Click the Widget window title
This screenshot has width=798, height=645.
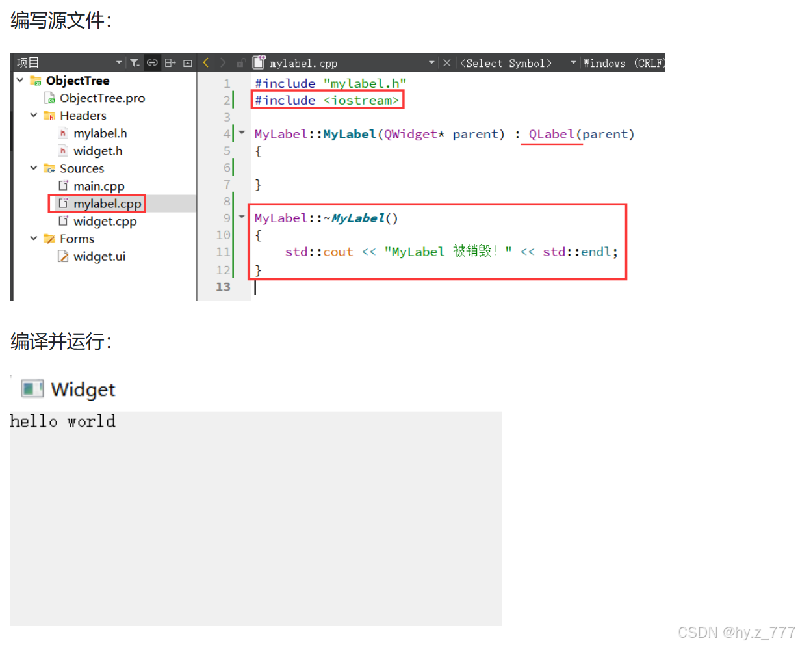click(x=83, y=389)
